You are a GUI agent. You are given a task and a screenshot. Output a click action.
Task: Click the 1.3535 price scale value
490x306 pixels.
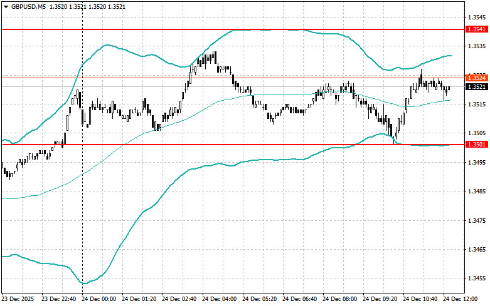point(477,46)
